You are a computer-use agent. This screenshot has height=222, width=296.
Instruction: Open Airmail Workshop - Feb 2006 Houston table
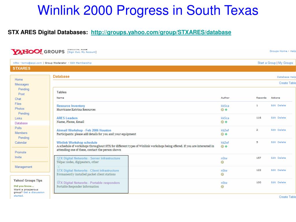click(x=84, y=130)
